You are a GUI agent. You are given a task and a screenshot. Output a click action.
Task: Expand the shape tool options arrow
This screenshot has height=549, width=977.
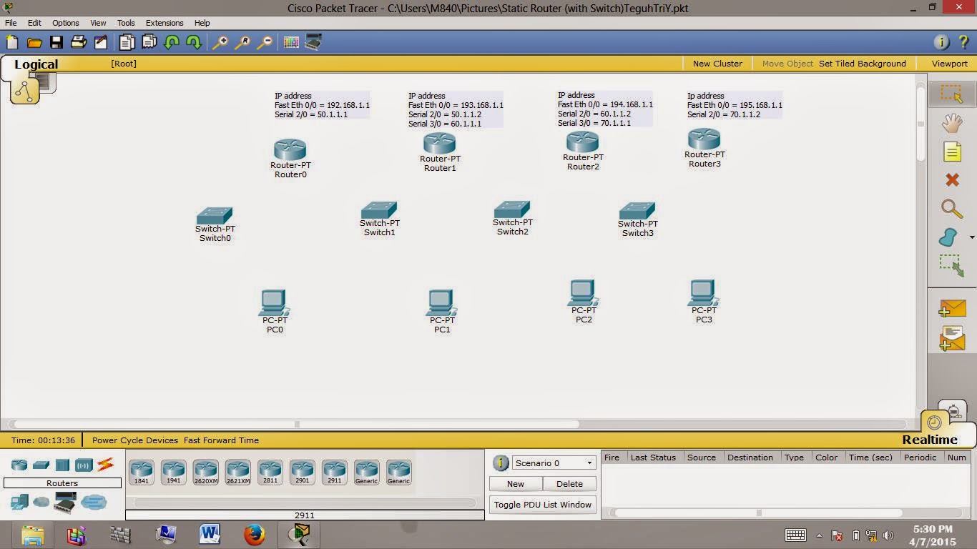pos(971,237)
